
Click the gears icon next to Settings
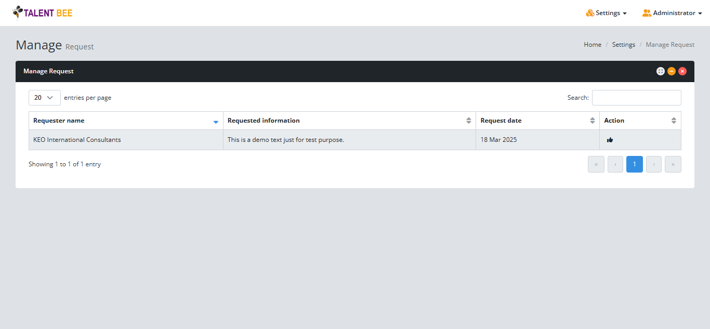coord(589,12)
